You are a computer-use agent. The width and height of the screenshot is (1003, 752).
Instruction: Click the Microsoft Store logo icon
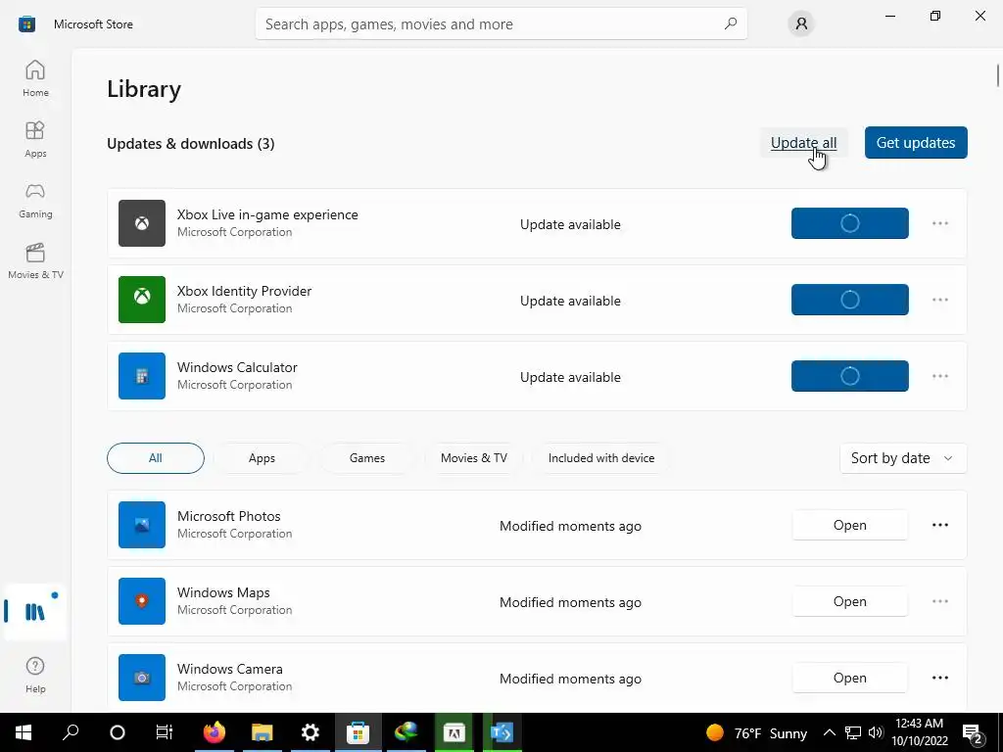(x=26, y=24)
